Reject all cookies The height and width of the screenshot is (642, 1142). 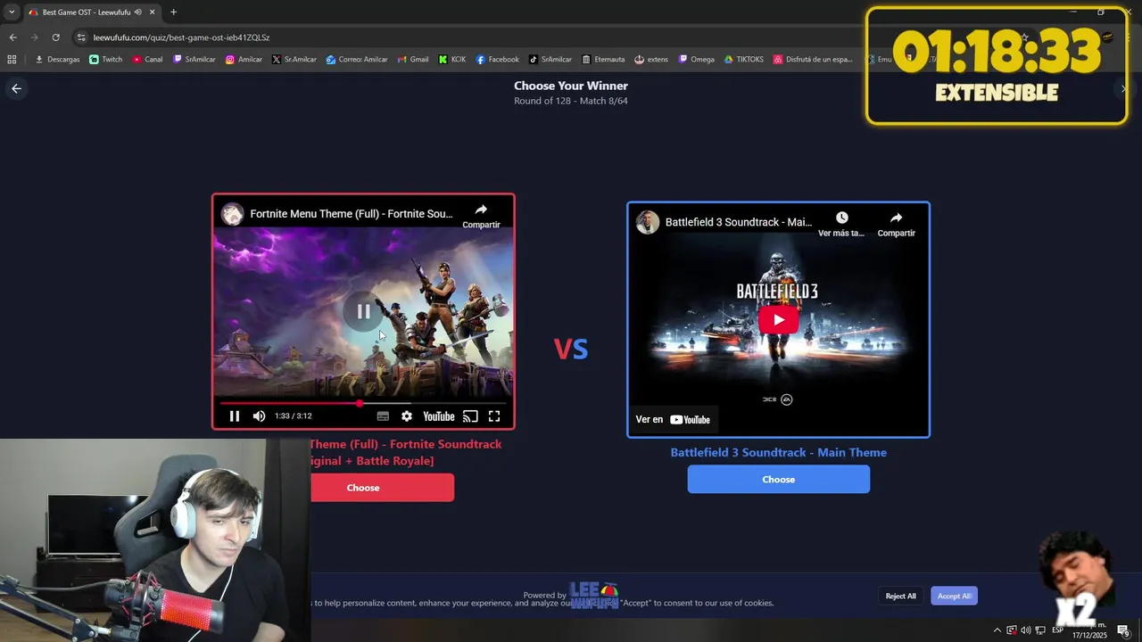(900, 596)
